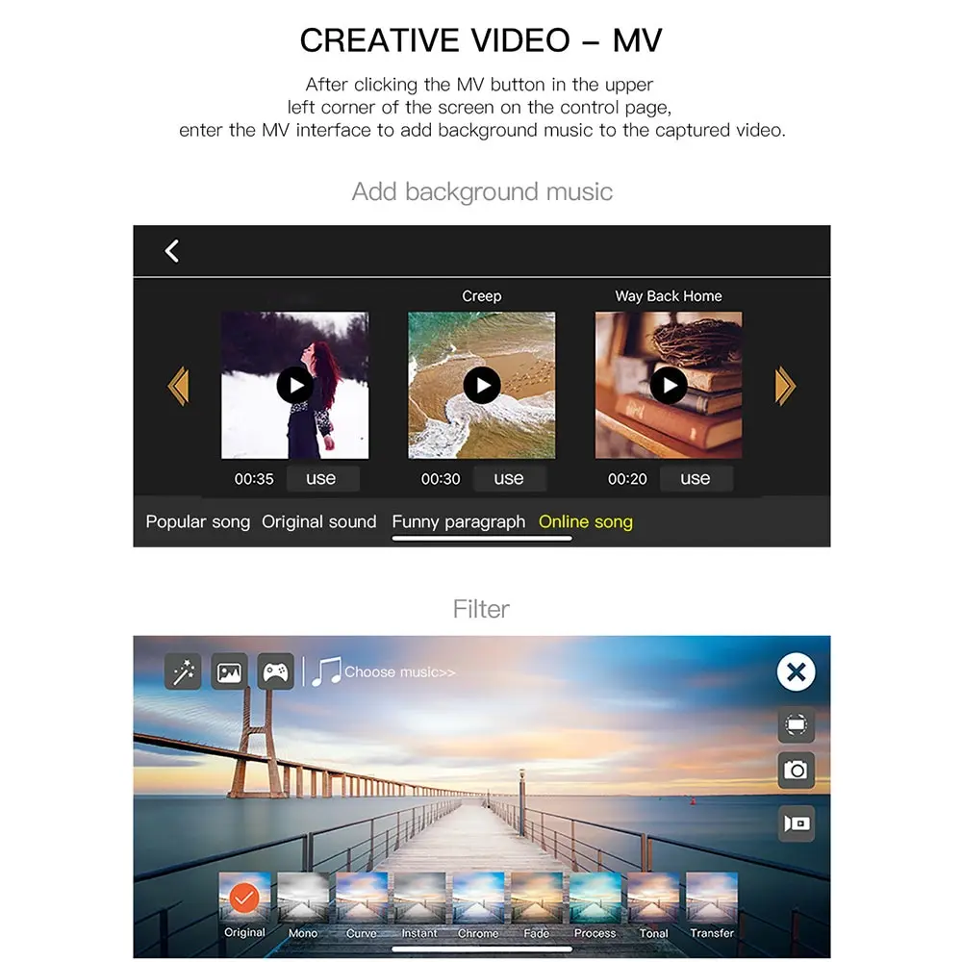Play the 00:35 snow woman track
The height and width of the screenshot is (962, 962).
click(x=295, y=386)
